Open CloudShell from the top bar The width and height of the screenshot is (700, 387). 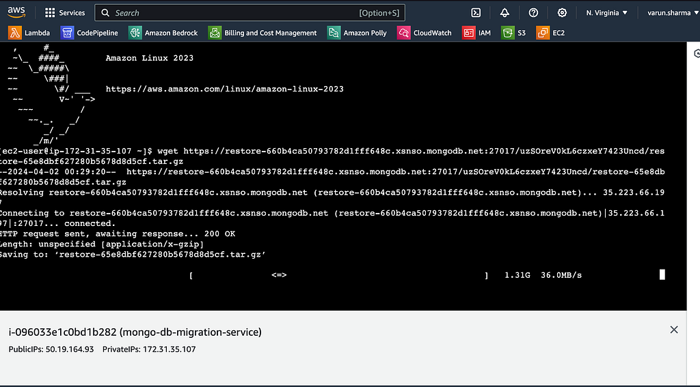click(476, 13)
